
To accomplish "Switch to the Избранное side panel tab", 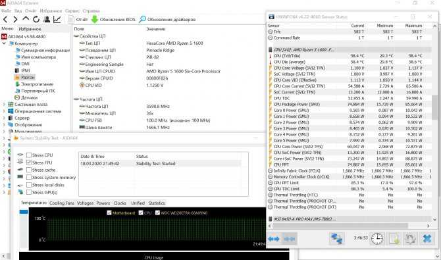I will tap(30, 29).
